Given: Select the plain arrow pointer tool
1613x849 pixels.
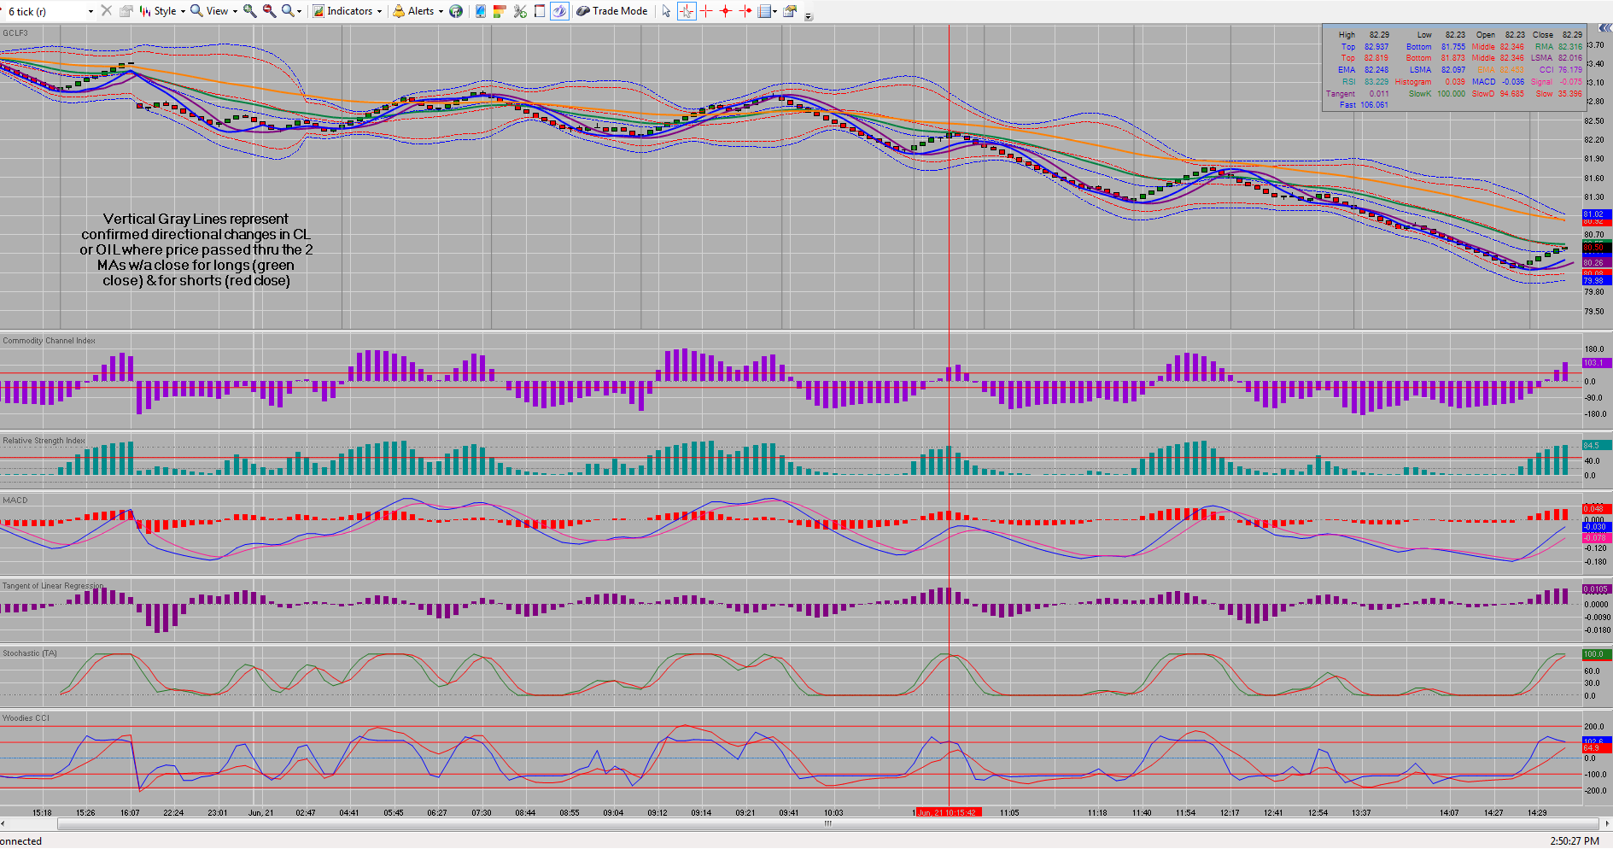Looking at the screenshot, I should point(667,11).
